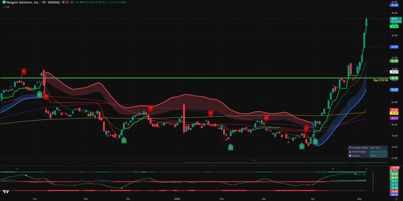Click the May label on the time axis
The image size is (403, 201).
[360, 199]
